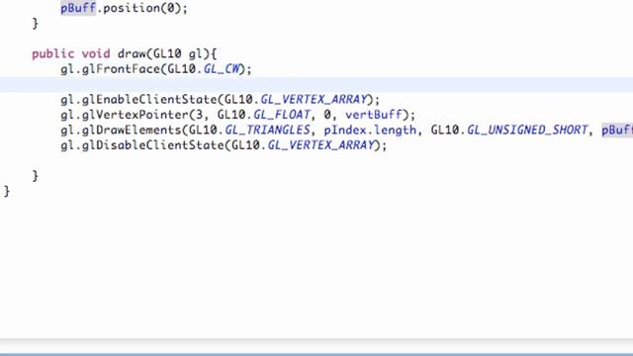Click pBuff argument at end of glDrawElements
The width and height of the screenshot is (633, 356).
(x=617, y=130)
